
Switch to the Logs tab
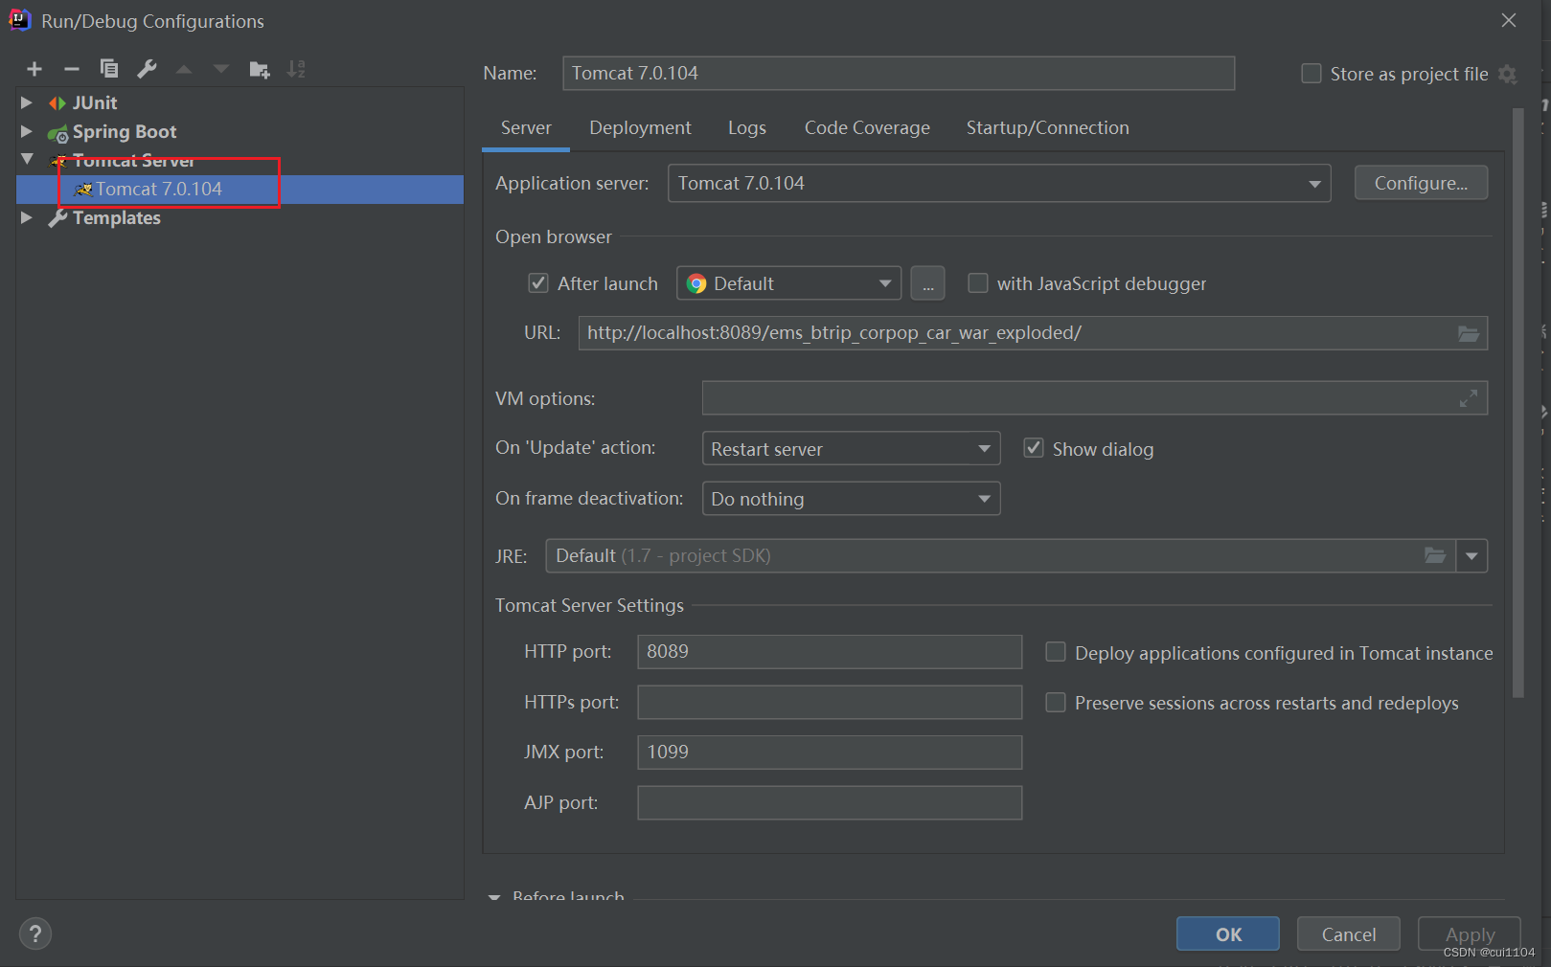(x=746, y=128)
